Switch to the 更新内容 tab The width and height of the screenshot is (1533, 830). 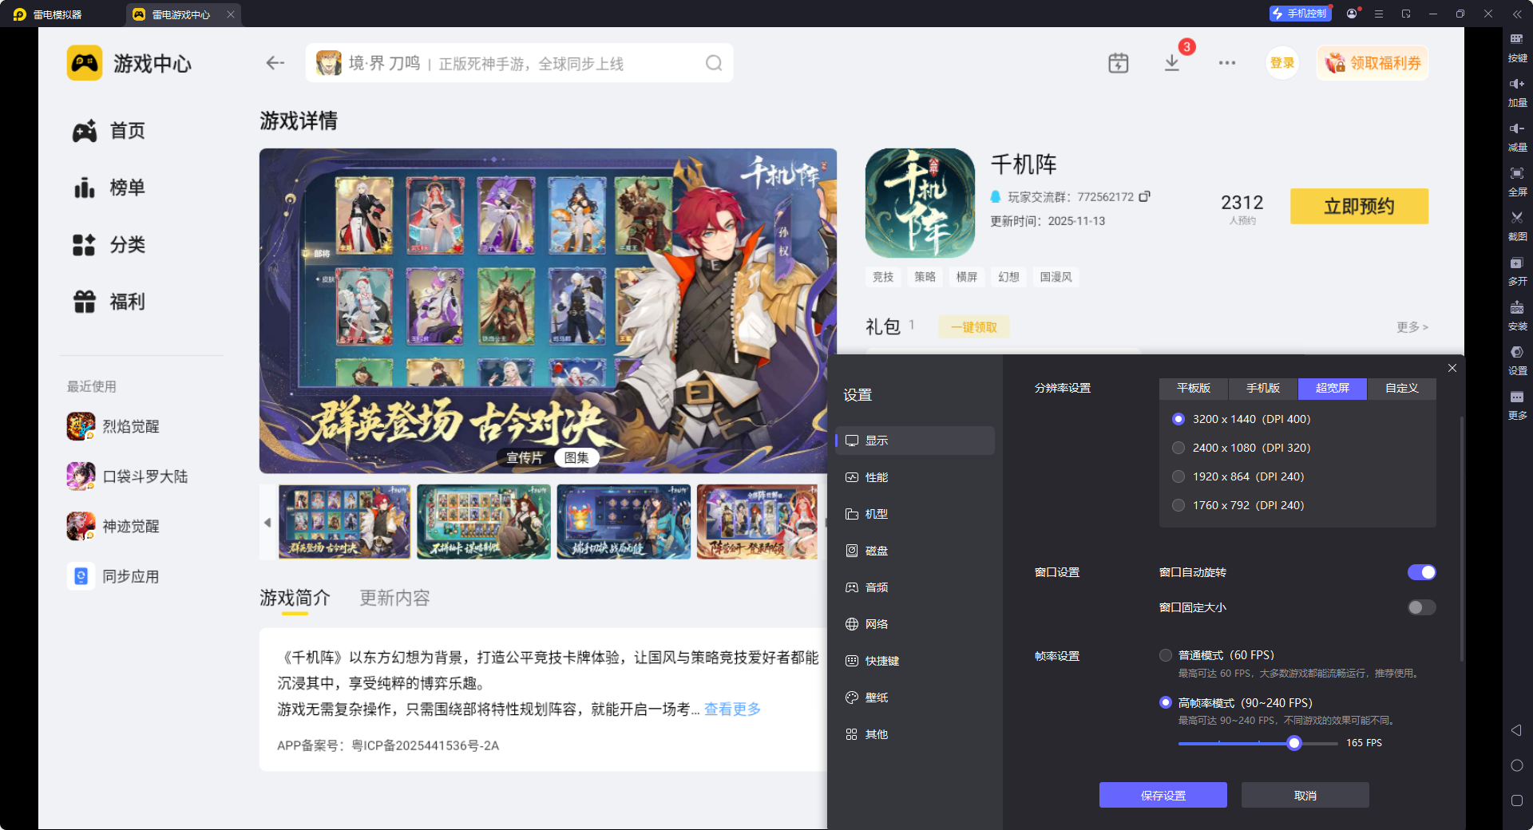tap(394, 598)
